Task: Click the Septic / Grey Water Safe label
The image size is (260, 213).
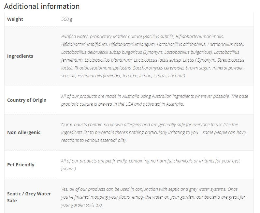Action: [x=29, y=197]
